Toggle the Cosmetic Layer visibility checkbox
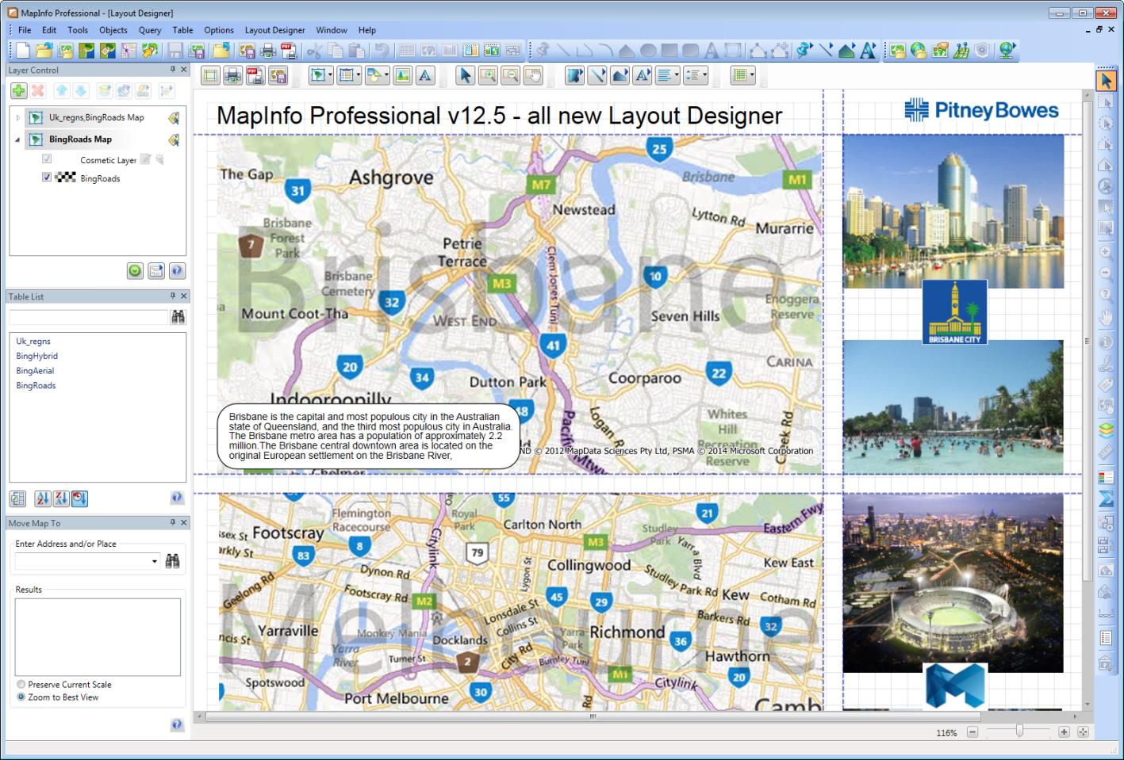The image size is (1124, 760). click(47, 159)
